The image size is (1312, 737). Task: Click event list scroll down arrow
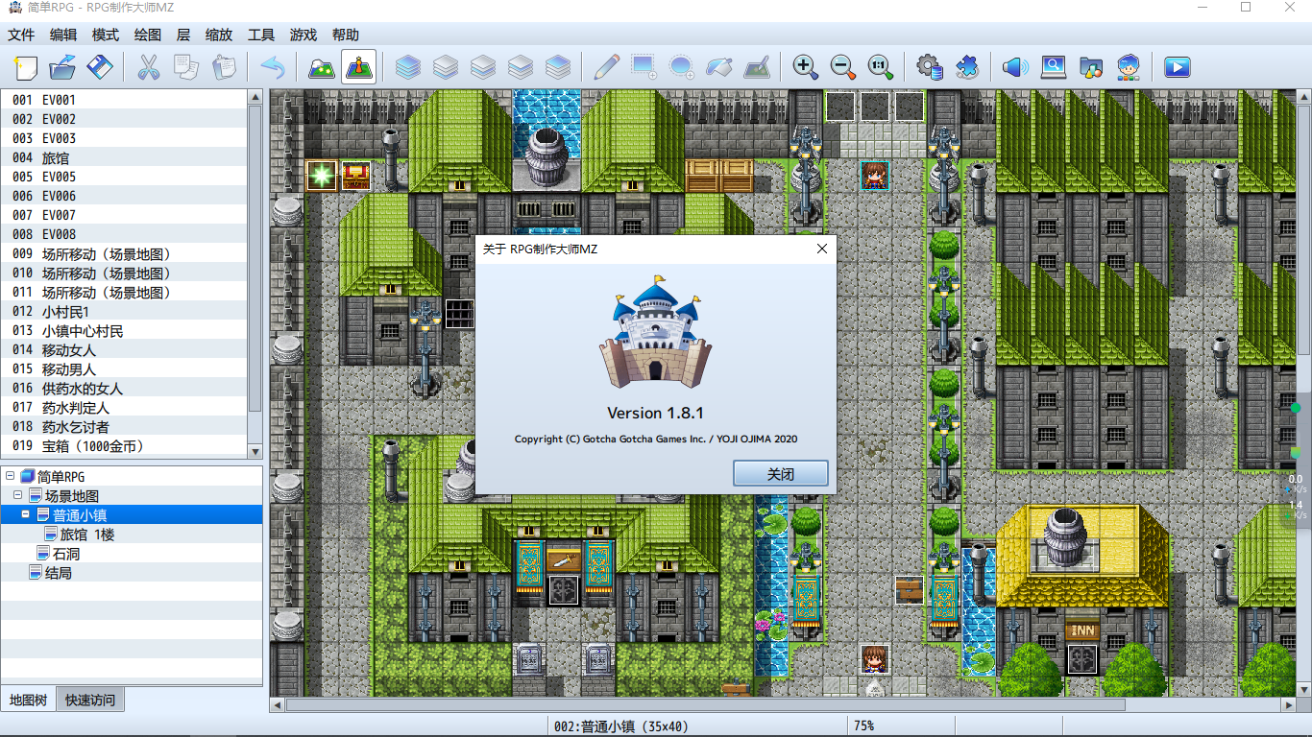(255, 451)
